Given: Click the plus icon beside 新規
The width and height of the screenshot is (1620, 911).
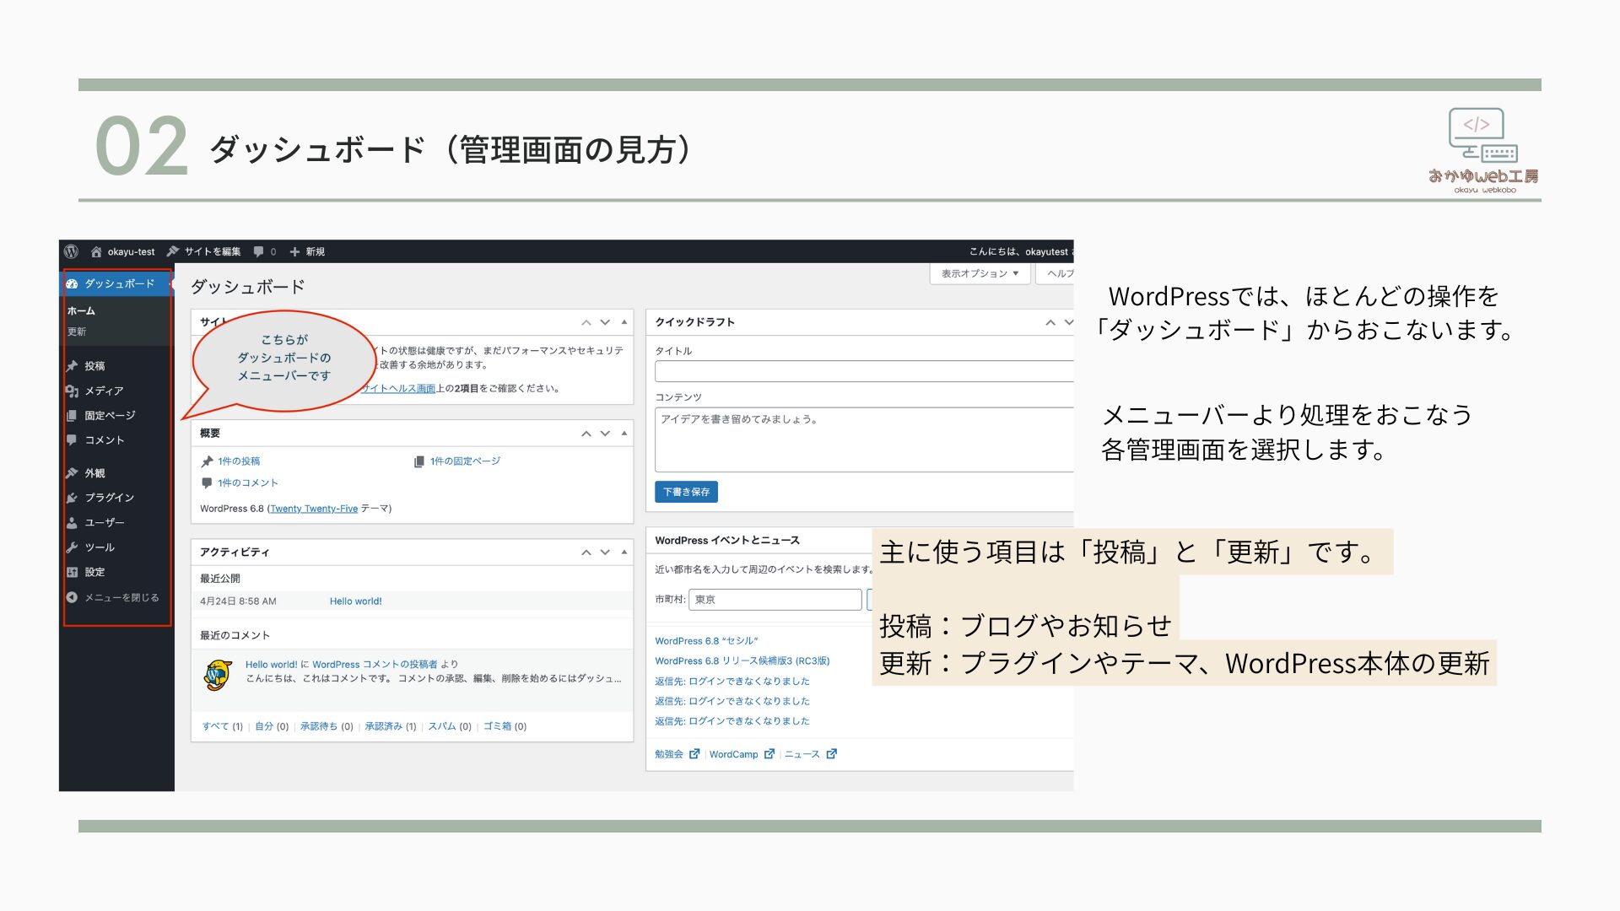Looking at the screenshot, I should point(294,251).
